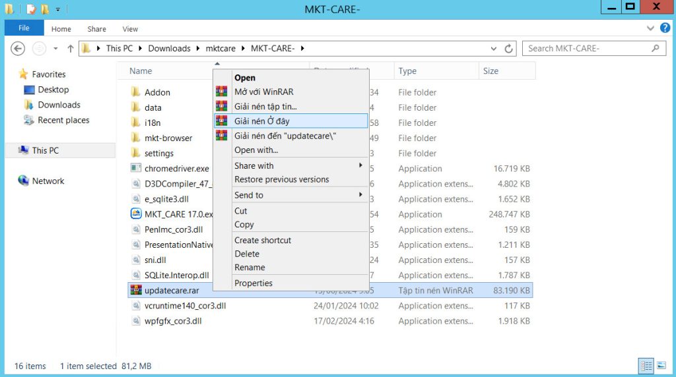Refresh the current folder view

(x=509, y=49)
